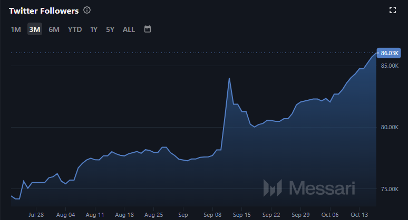Viewport: 408px width, 220px height.
Task: Click the Oct 06 date label
Action: (330, 215)
